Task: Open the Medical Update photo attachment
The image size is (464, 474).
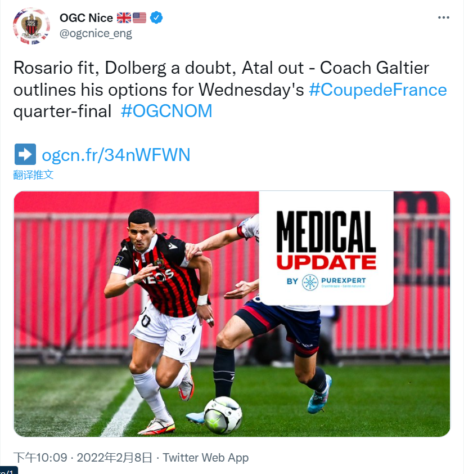Action: click(232, 314)
